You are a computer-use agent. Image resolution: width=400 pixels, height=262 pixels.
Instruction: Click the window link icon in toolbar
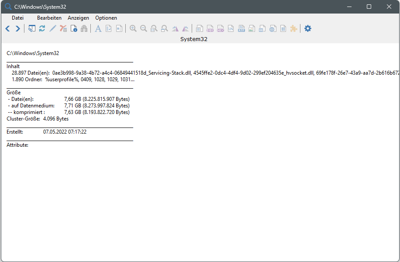pos(31,28)
